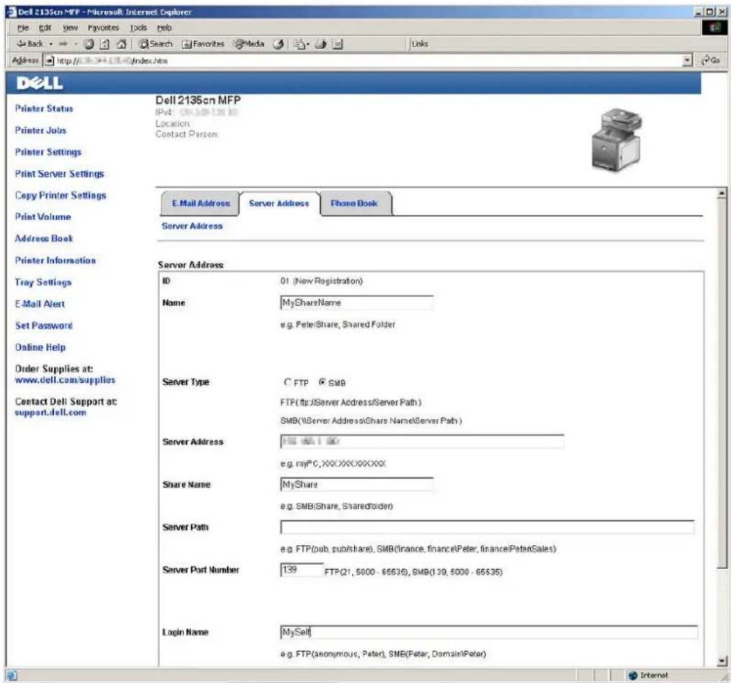This screenshot has width=731, height=683.
Task: Click the Go button beside the address bar
Action: 711,60
